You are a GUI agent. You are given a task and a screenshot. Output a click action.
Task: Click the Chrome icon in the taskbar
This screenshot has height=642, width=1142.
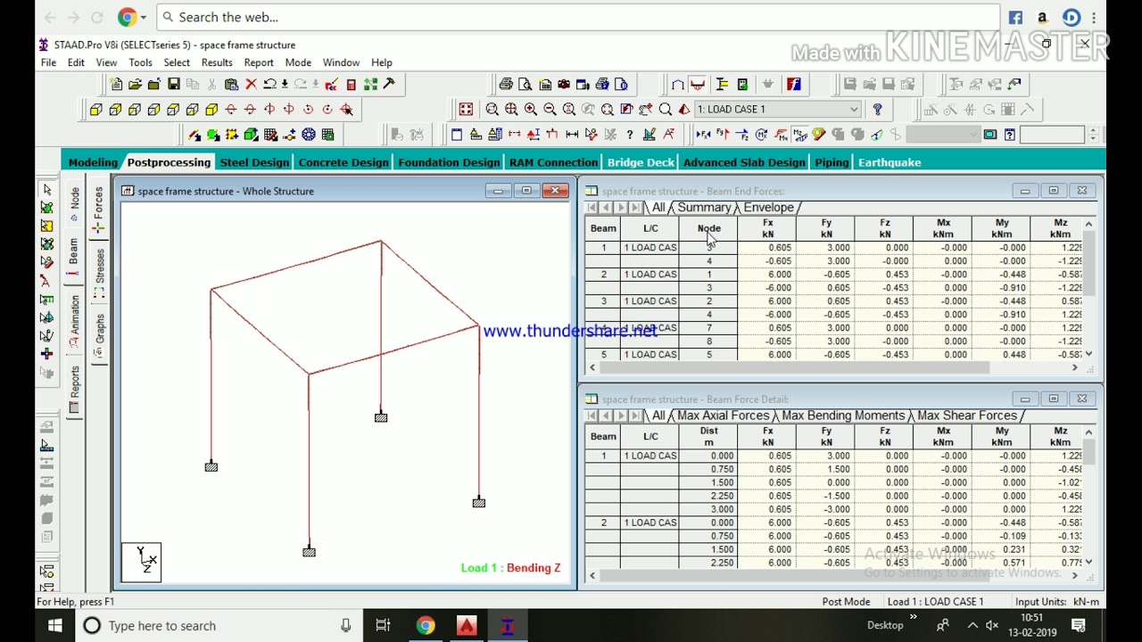point(425,625)
